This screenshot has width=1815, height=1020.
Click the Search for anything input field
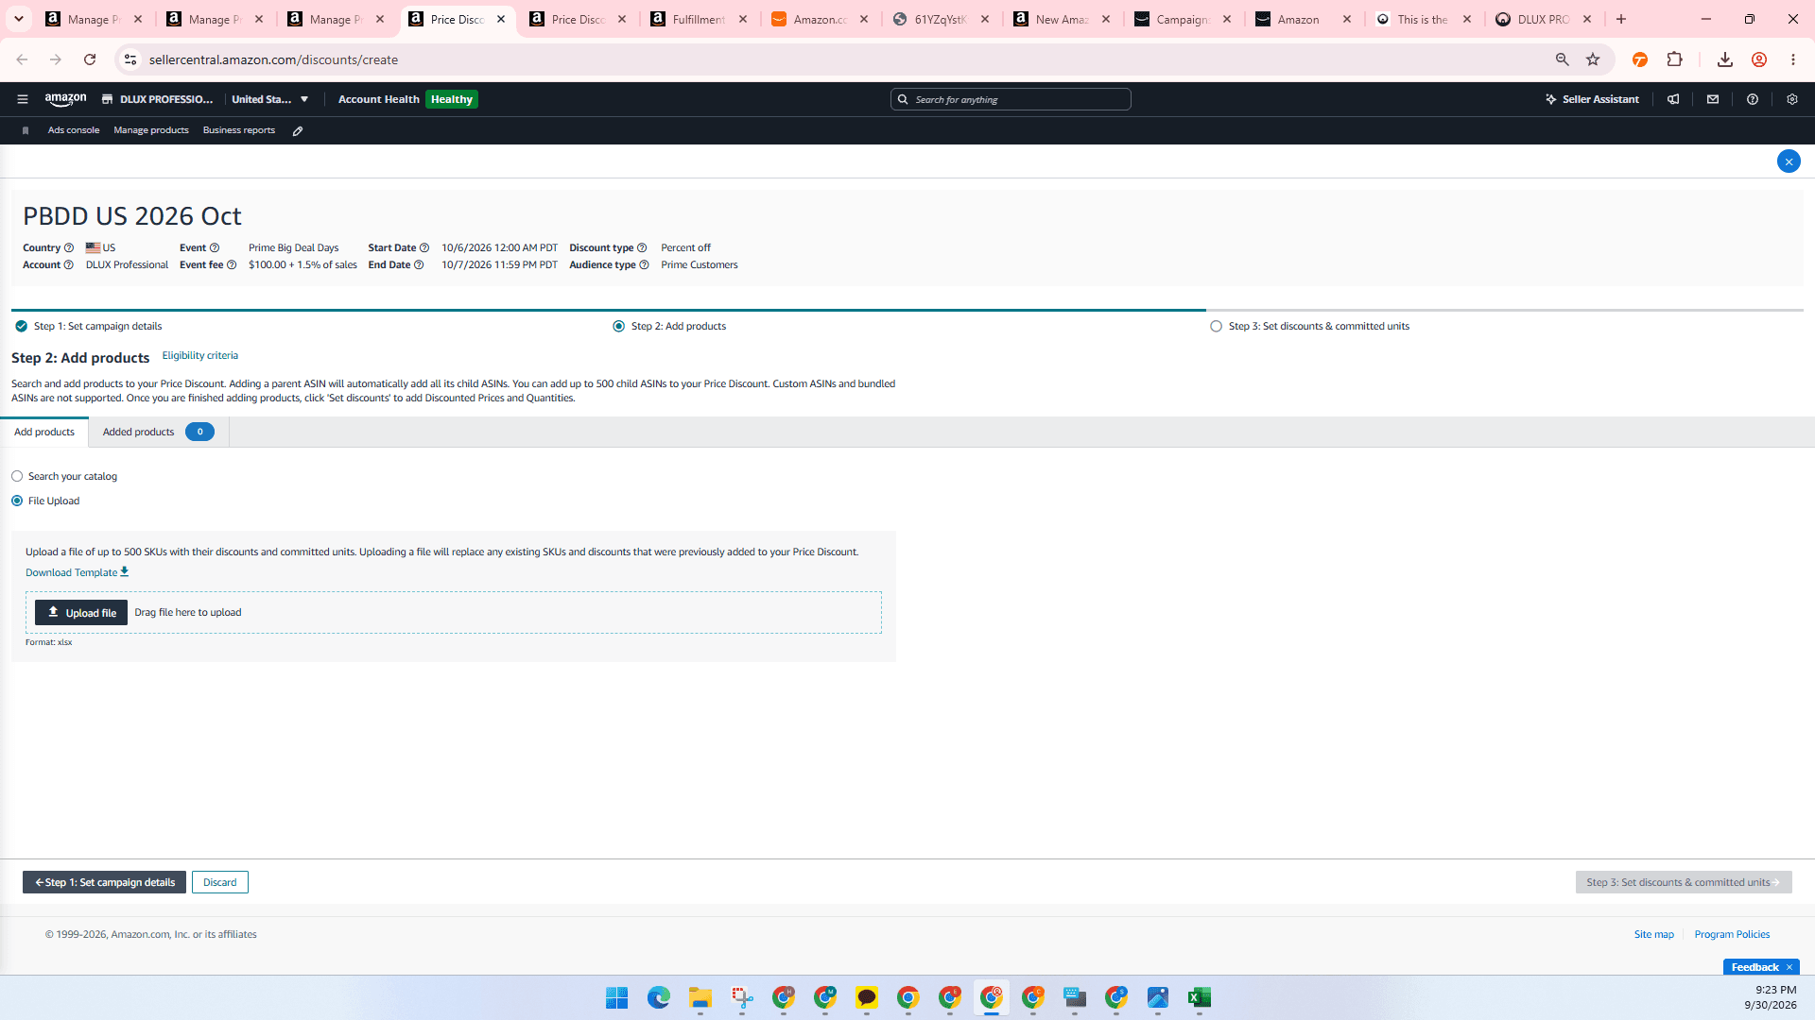click(1011, 99)
